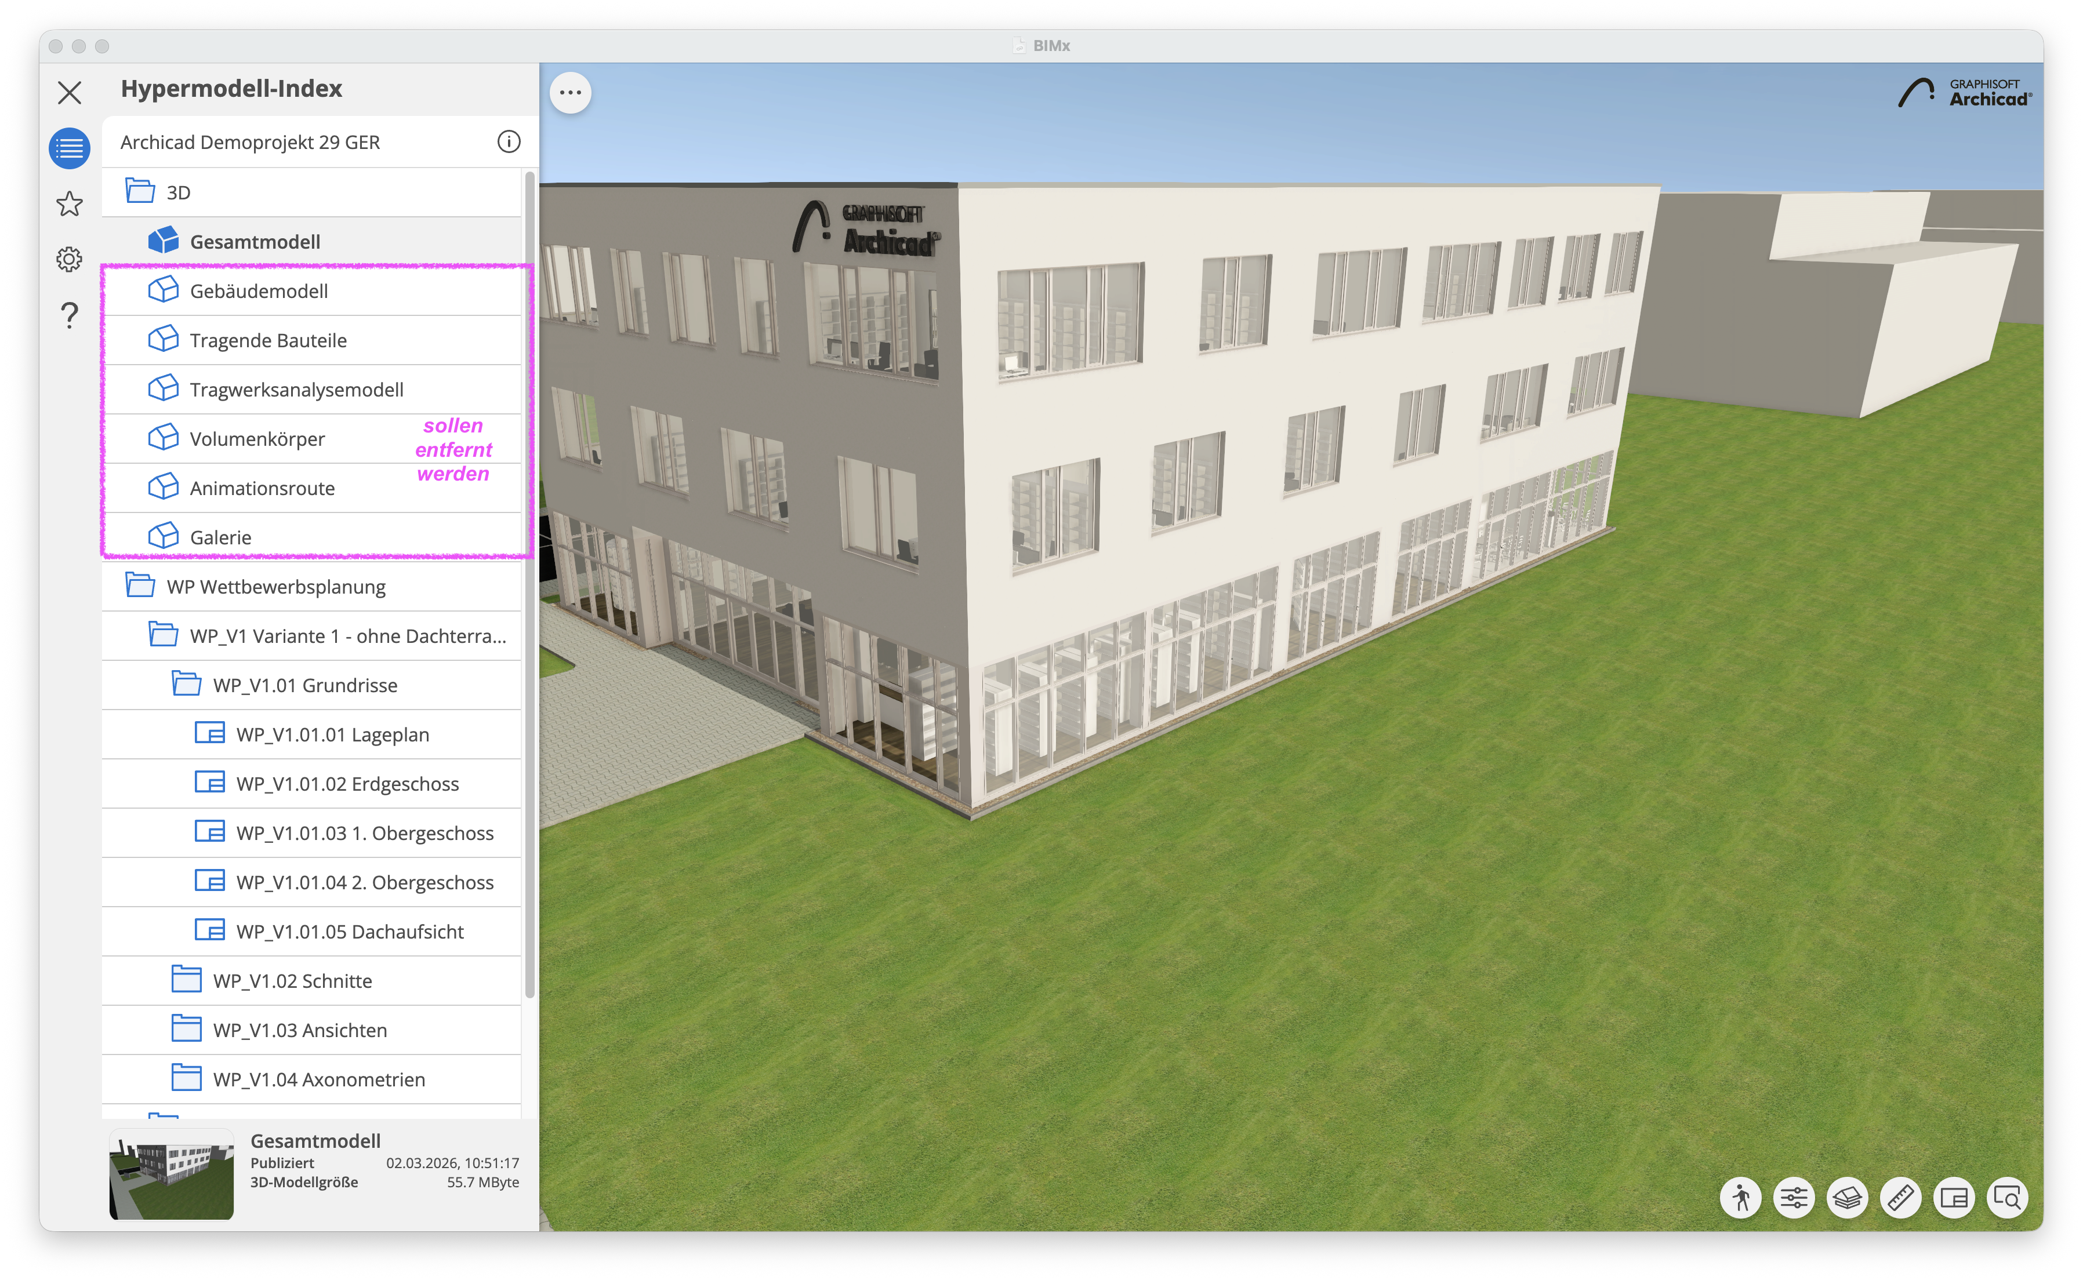Collapse the WP Wettbewerbsplanung folder

[140, 585]
